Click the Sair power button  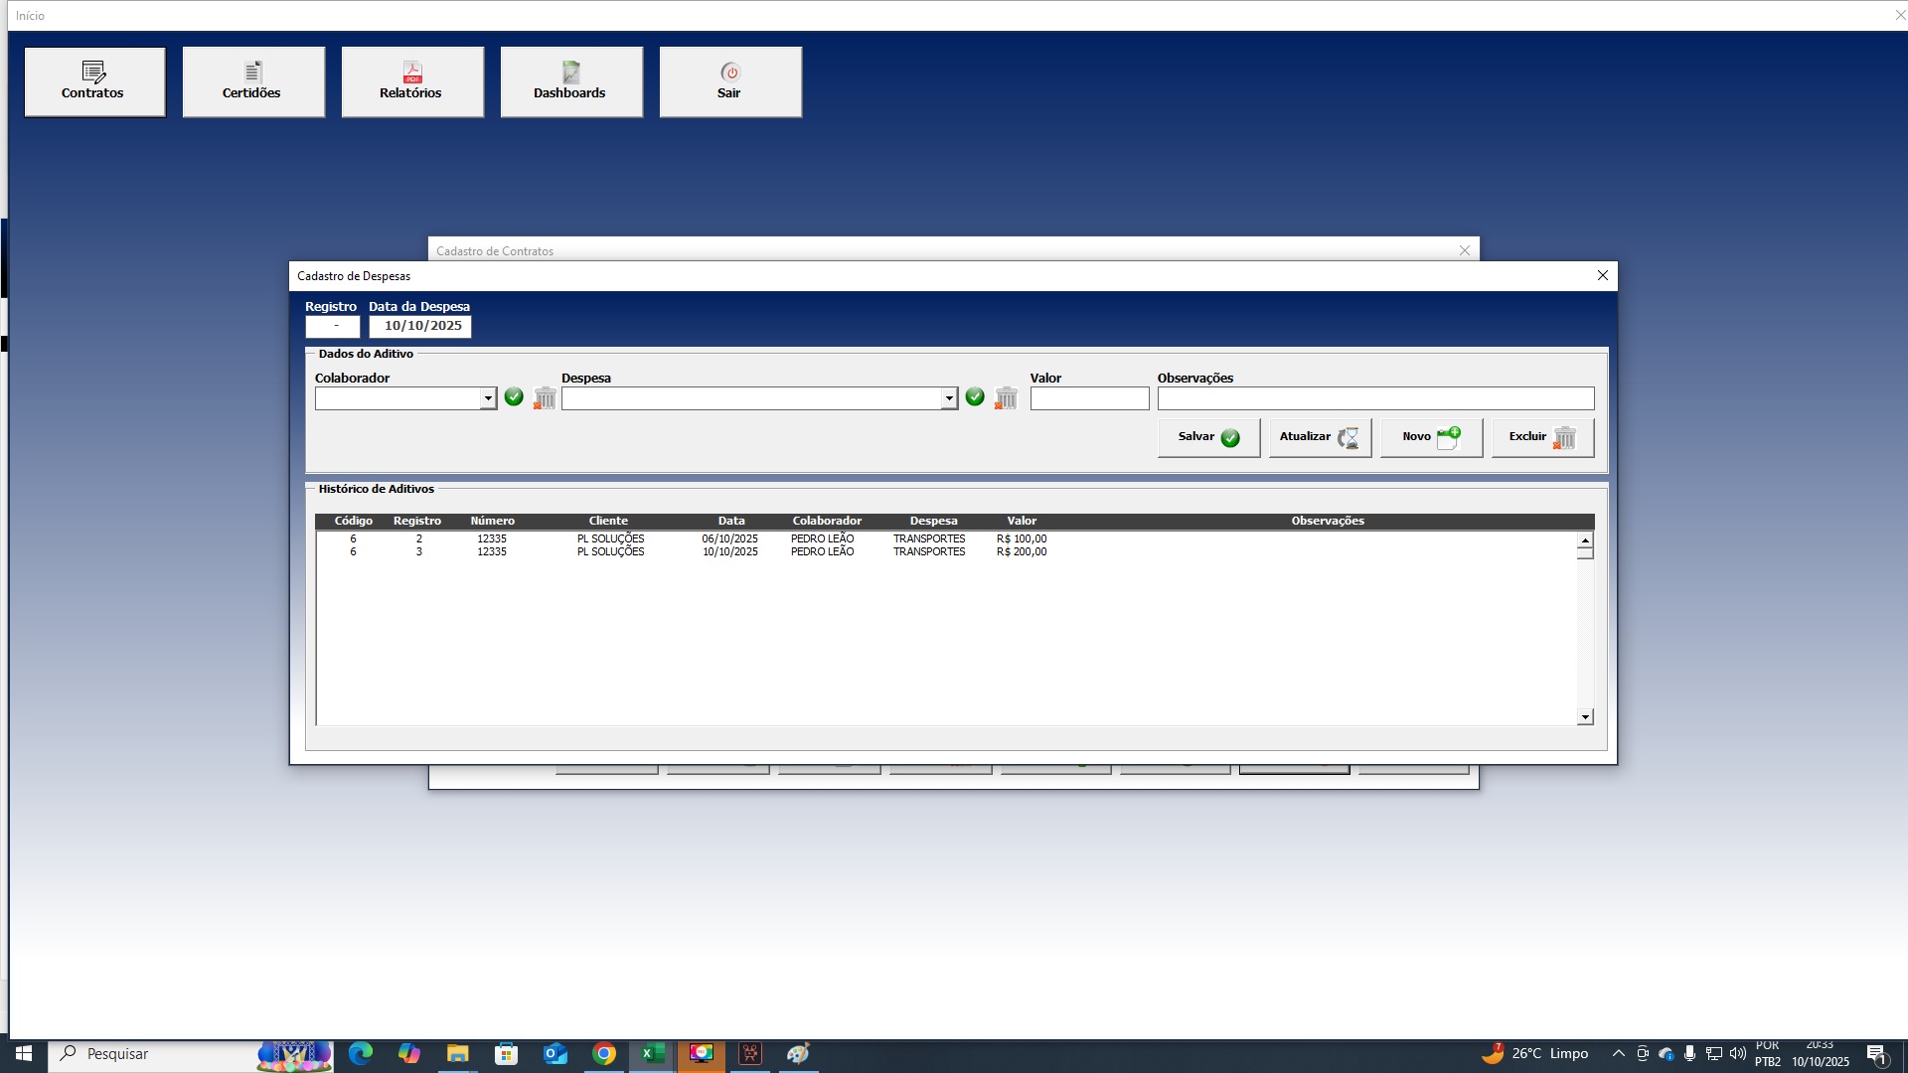(730, 81)
